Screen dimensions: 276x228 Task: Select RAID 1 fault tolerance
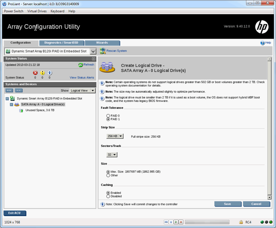[108, 119]
